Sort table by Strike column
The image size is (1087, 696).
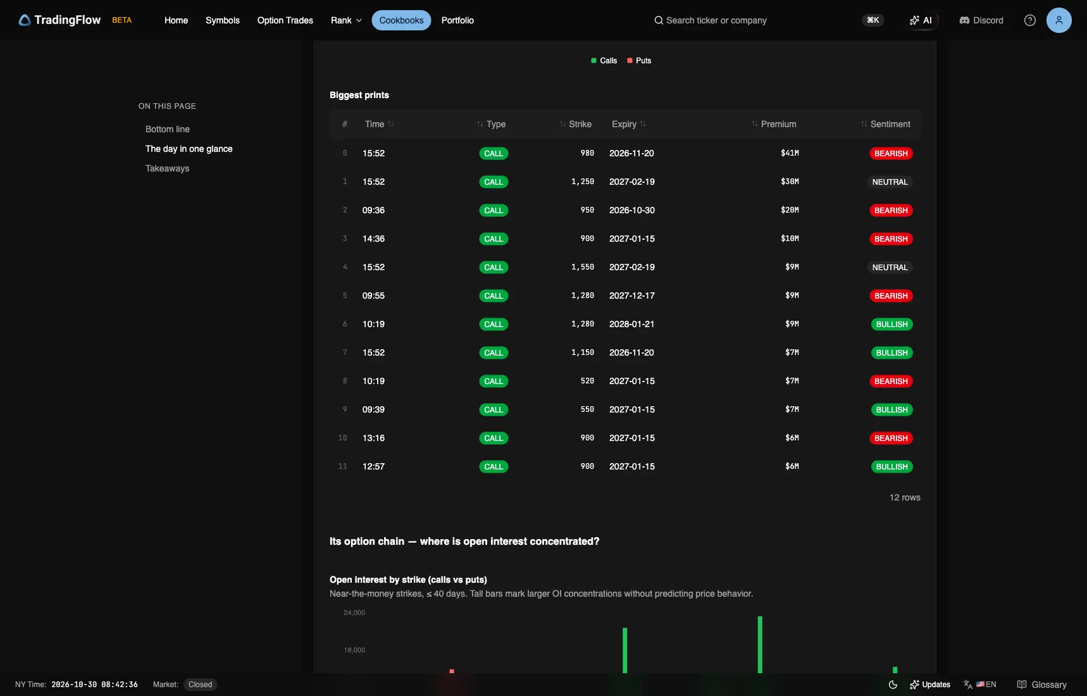click(x=575, y=124)
